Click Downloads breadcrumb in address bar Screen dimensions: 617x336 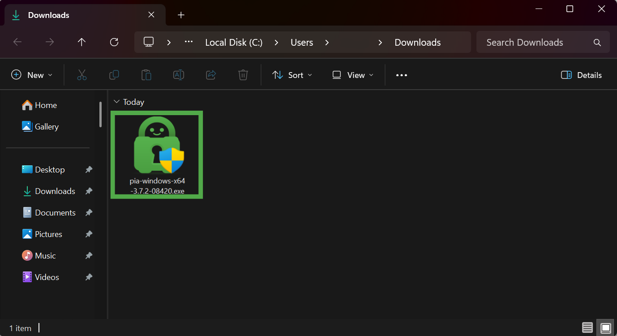click(x=418, y=43)
